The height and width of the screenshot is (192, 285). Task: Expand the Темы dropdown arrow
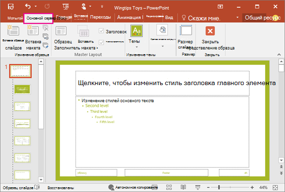(x=137, y=47)
